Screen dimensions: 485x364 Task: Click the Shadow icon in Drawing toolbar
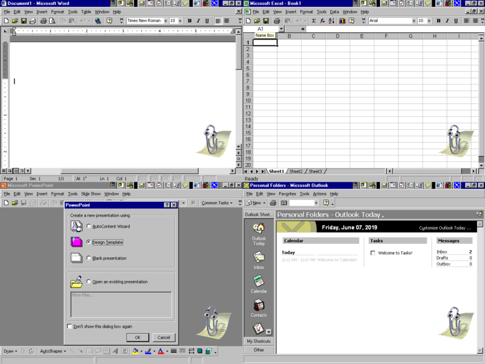(200, 351)
